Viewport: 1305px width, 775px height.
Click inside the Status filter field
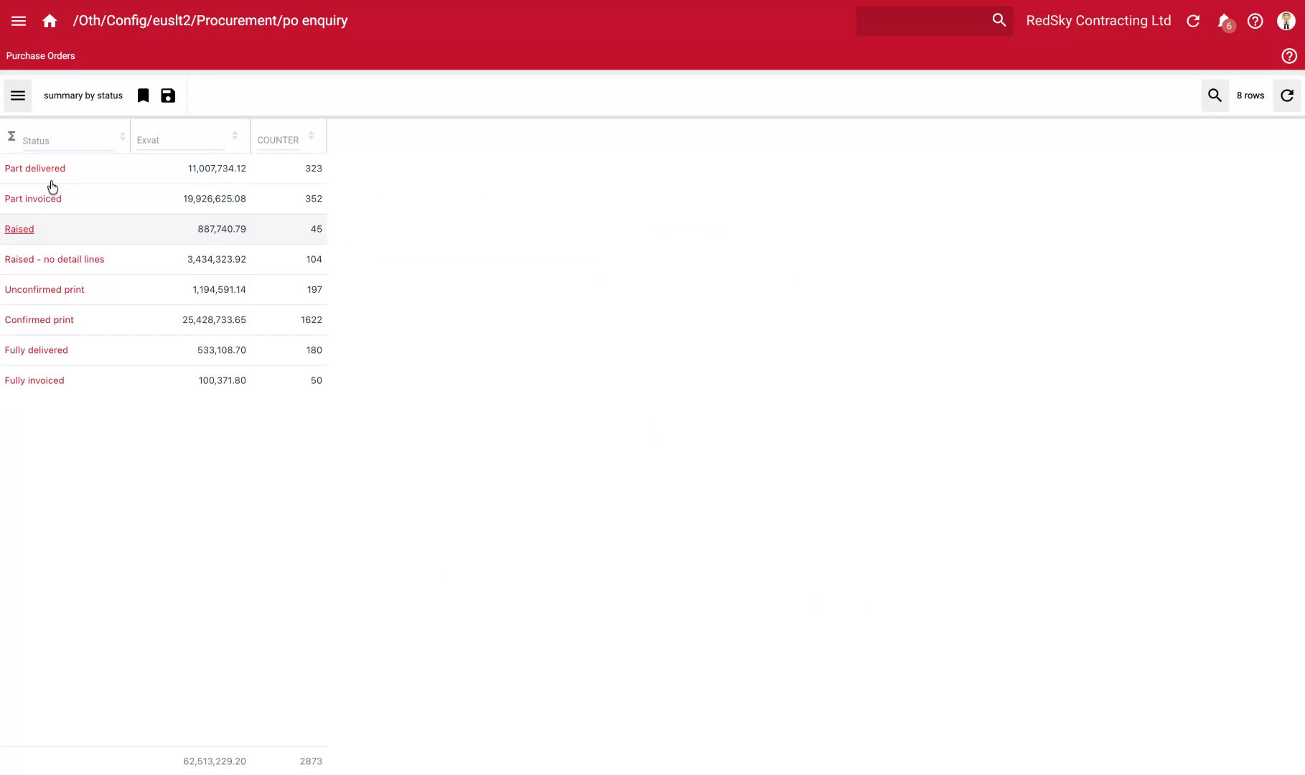[68, 141]
